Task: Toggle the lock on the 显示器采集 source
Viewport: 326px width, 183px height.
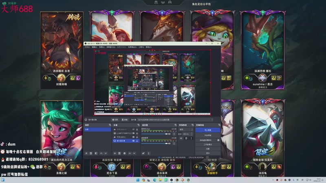Action: tap(138, 141)
